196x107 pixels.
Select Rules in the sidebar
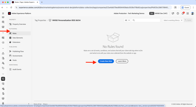(19, 33)
